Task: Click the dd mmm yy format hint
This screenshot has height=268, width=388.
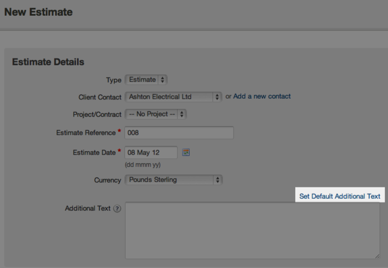Action: 142,165
